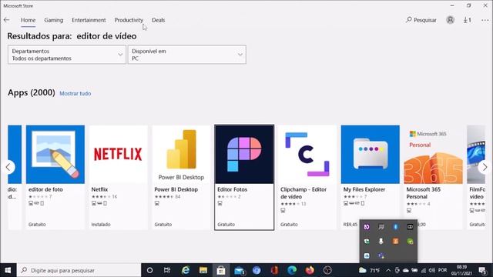Image resolution: width=493 pixels, height=277 pixels.
Task: Open the Mail app on the taskbar
Action: [x=239, y=270]
